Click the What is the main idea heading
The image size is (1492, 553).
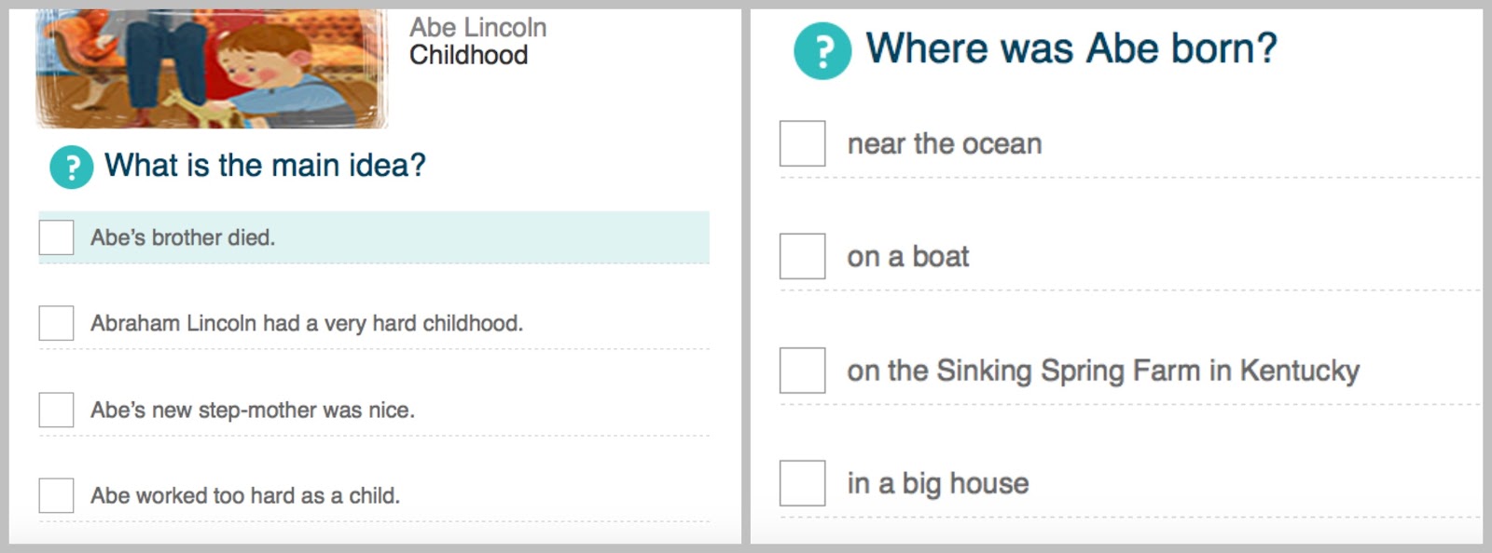265,166
